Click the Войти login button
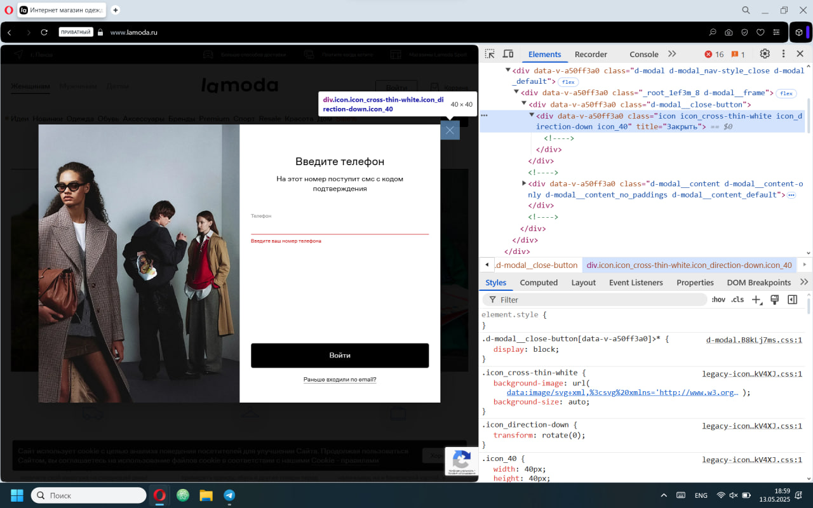Screen dimensions: 813x508 pyautogui.click(x=340, y=356)
